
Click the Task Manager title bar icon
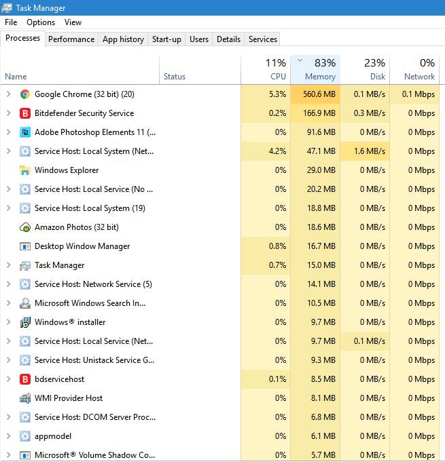pyautogui.click(x=7, y=8)
